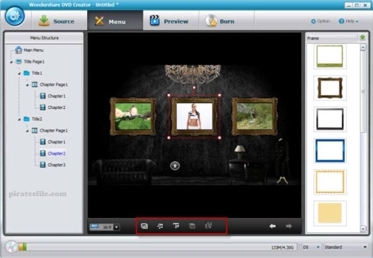Select the Title1 folder
Screen dimensions: 373x258
[33, 73]
